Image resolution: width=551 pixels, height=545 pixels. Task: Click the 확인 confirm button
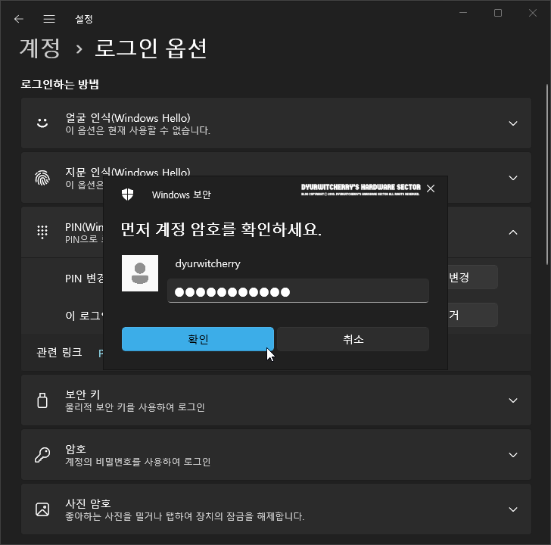click(x=198, y=339)
